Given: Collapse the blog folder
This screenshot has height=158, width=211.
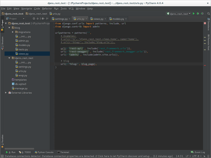Looking at the screenshot, I should pyautogui.click(x=9, y=28).
